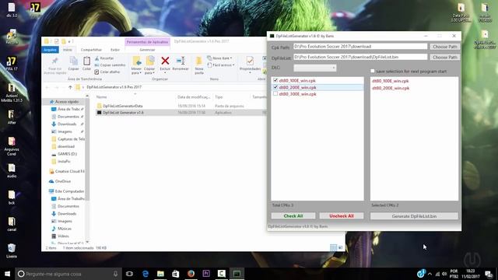The height and width of the screenshot is (280, 498).
Task: Open the Fácil acesso dropdown
Action: (x=221, y=65)
